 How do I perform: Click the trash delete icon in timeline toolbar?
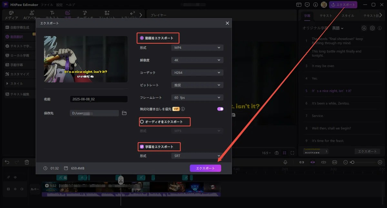27,162
